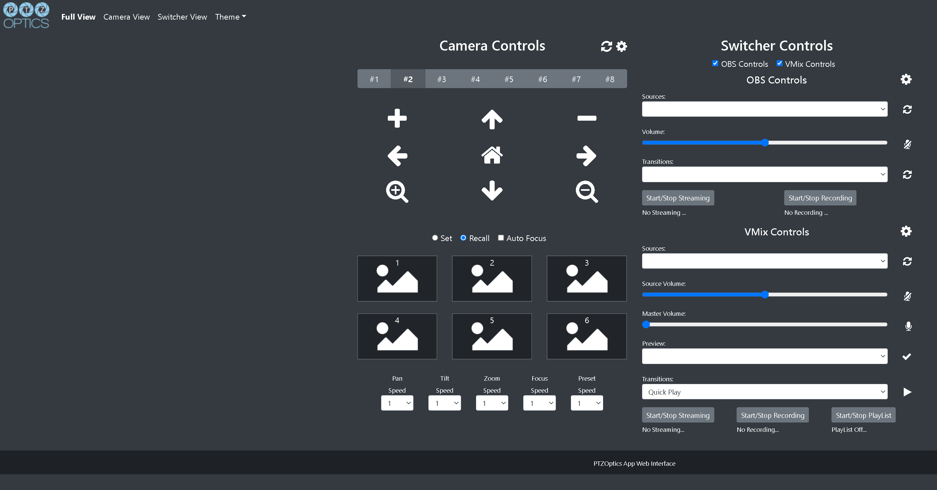Click the camera zoom in icon
Viewport: 937px width, 490px height.
397,191
